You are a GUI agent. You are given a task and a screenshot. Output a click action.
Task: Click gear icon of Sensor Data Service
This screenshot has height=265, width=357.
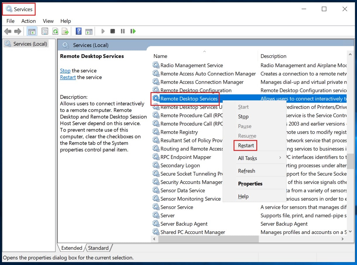coord(156,190)
